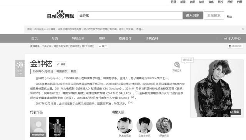Click the flower bouquet icon above 79828
The height and width of the screenshot is (140, 246).
[x=177, y=65]
